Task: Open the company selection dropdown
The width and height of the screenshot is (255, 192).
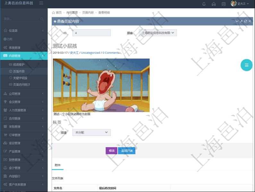Action: (158, 33)
